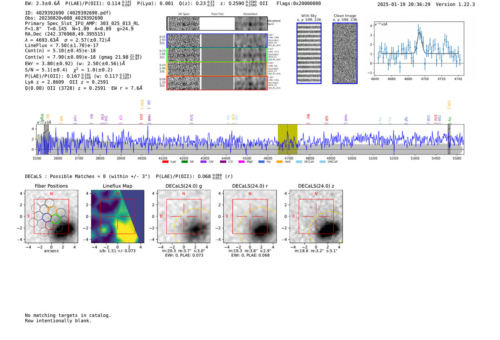Click the arcsecs axis label
Image resolution: width=500 pixels, height=340 pixels.
point(51,251)
